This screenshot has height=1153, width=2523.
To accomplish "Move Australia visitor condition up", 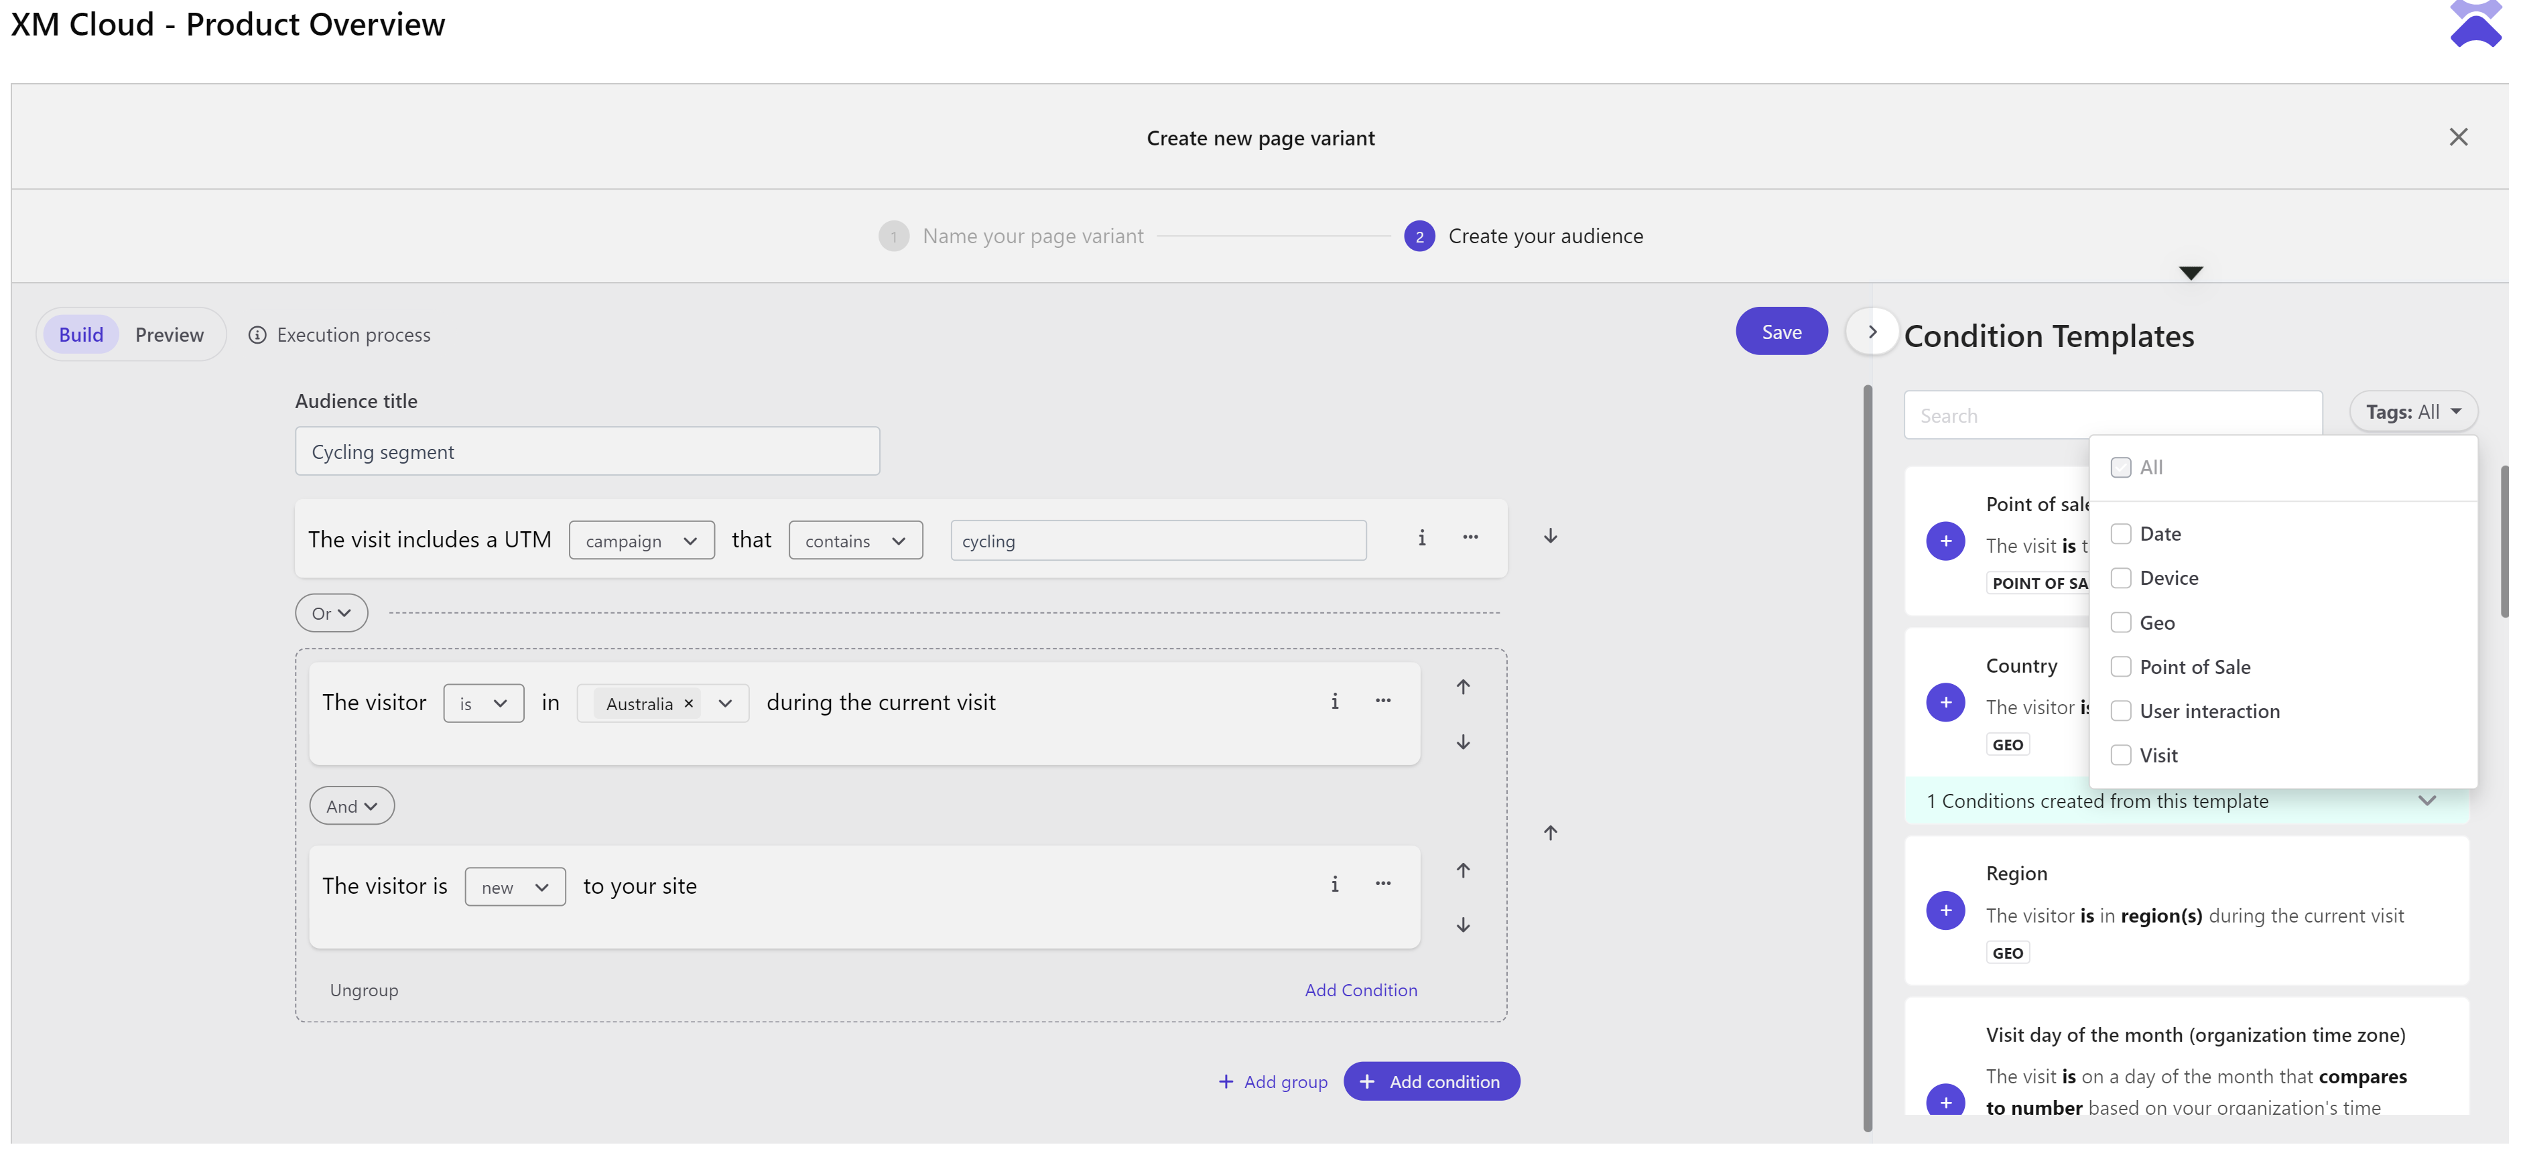I will [1462, 687].
